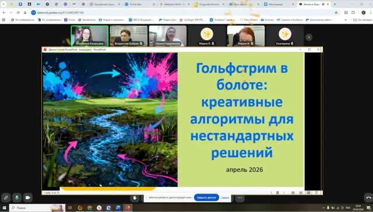The image size is (373, 212).
Task: Select Екатерина Казанцева video tile
Action: click(x=90, y=36)
